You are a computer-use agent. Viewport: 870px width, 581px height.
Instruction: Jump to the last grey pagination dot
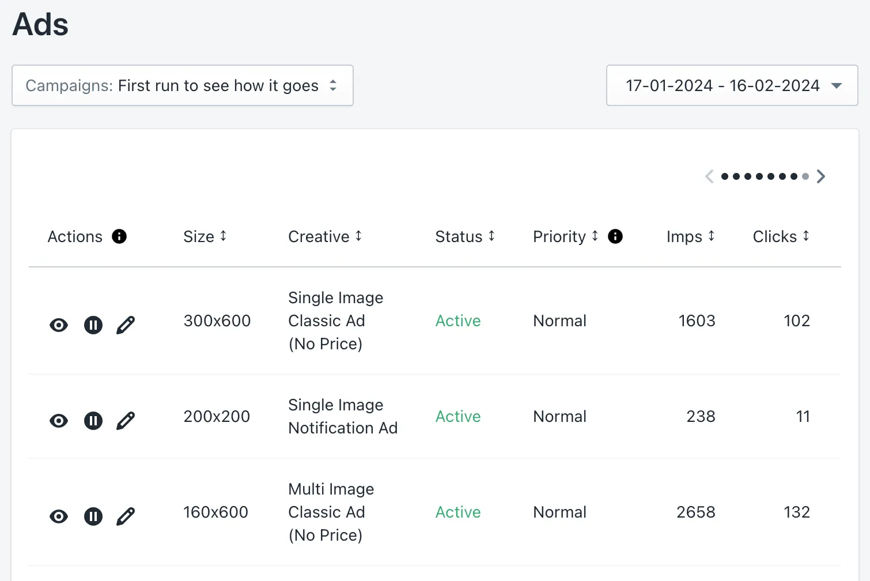tap(805, 176)
